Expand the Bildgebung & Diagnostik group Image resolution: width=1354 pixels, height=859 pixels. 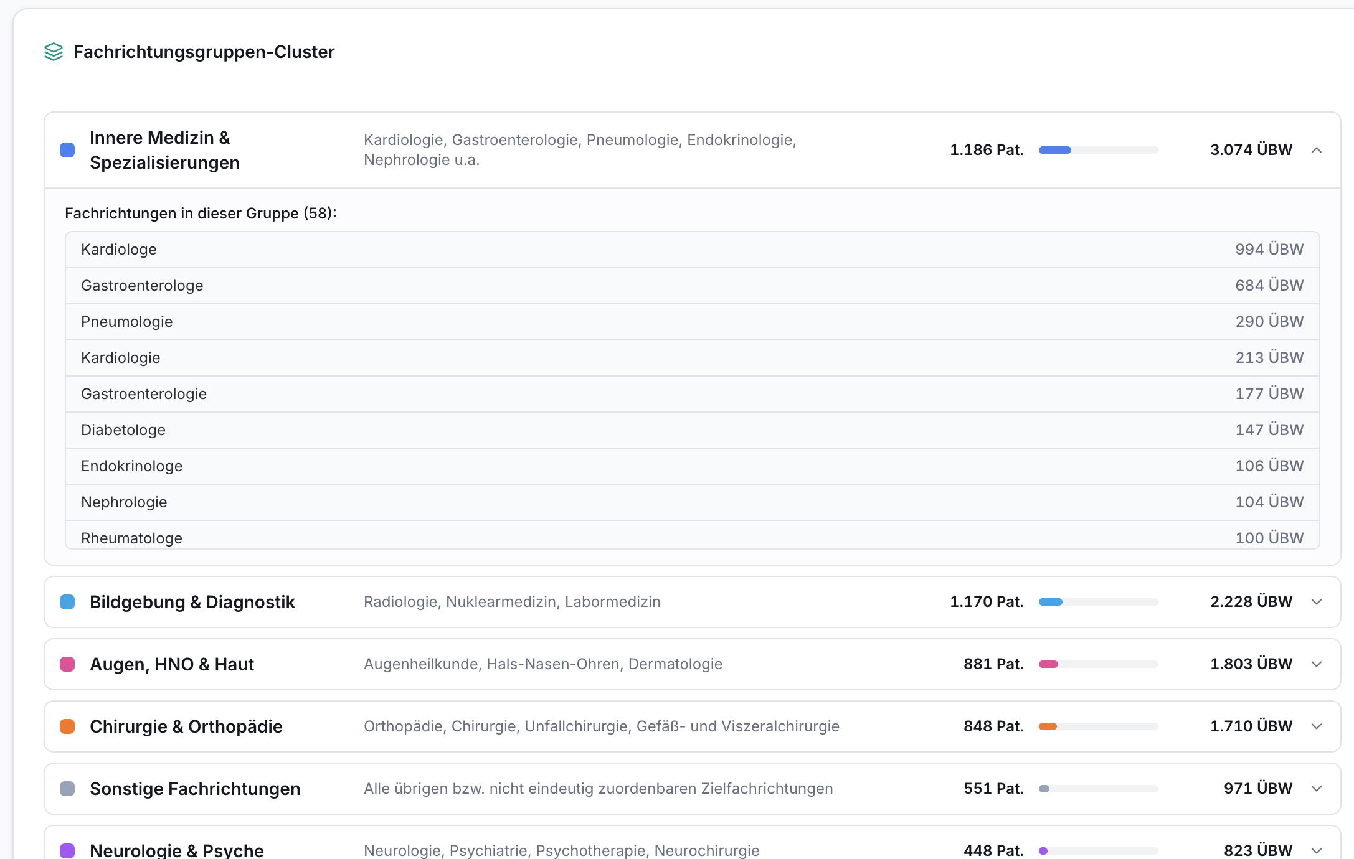coord(1317,602)
